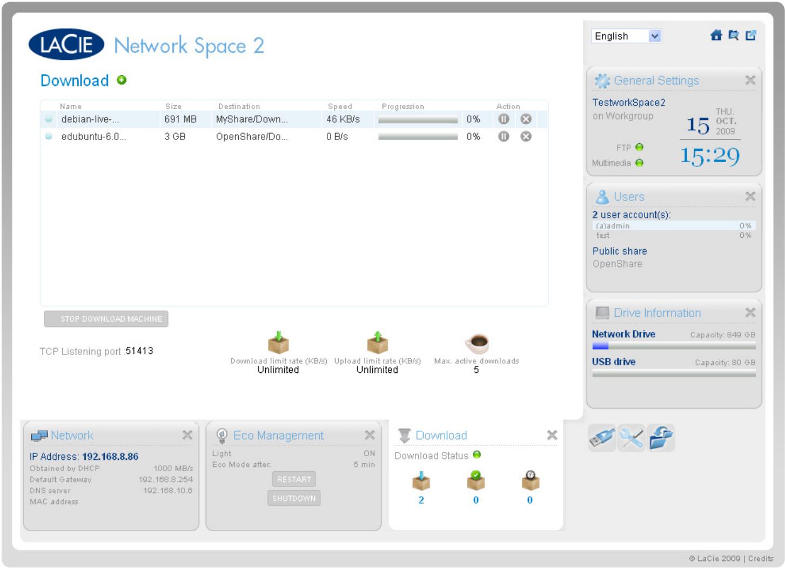Image resolution: width=785 pixels, height=568 pixels.
Task: Close the Network widget
Action: pyautogui.click(x=187, y=435)
